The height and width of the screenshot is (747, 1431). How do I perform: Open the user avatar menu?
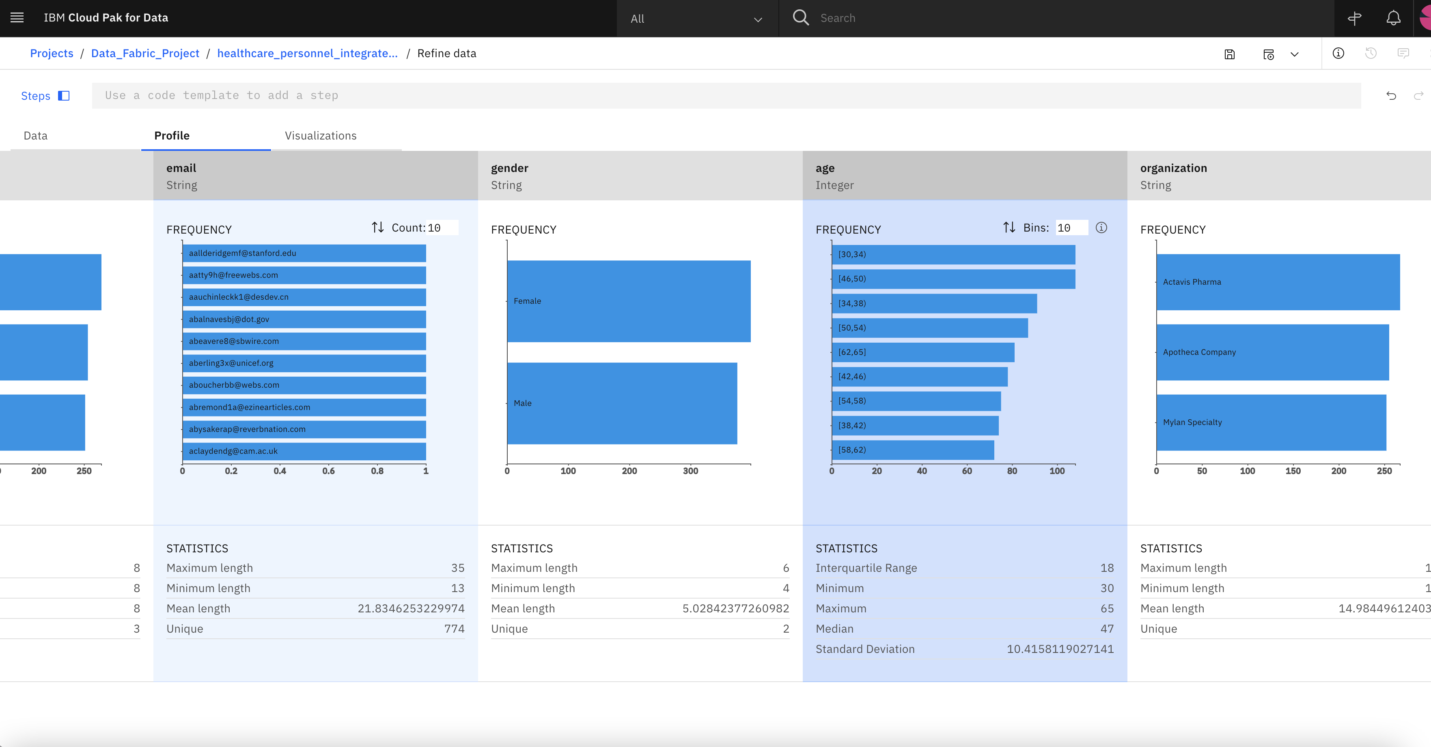(1425, 18)
